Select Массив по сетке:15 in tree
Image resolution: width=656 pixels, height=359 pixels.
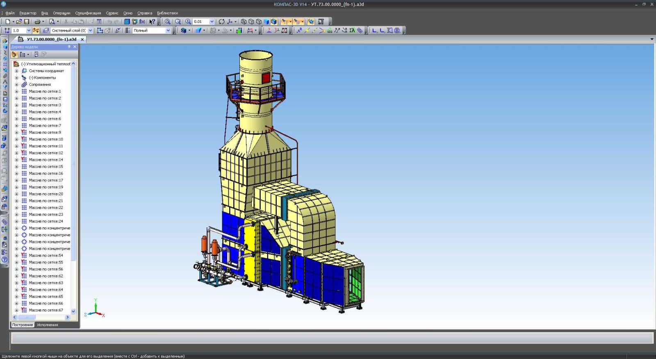click(46, 167)
